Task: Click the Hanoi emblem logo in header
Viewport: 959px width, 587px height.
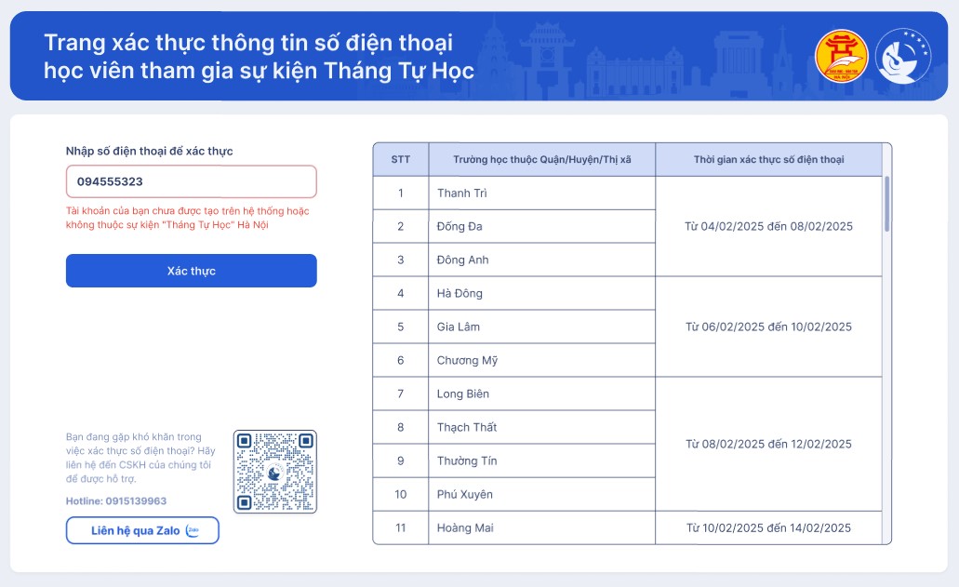Action: pyautogui.click(x=841, y=56)
